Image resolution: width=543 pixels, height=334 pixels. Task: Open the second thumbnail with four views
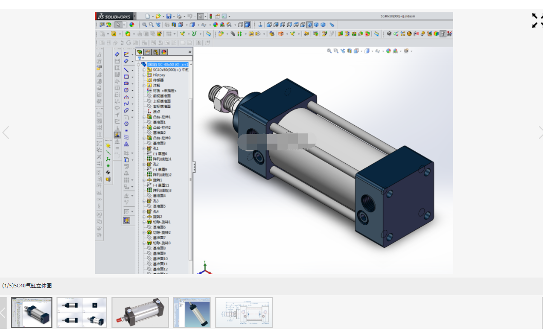pos(82,312)
